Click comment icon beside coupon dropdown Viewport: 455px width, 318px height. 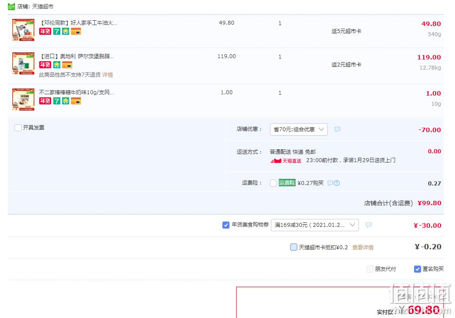pos(369,225)
